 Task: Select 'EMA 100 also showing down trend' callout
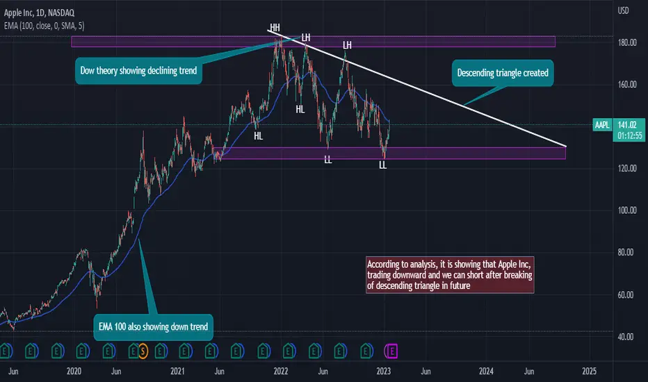click(x=154, y=327)
